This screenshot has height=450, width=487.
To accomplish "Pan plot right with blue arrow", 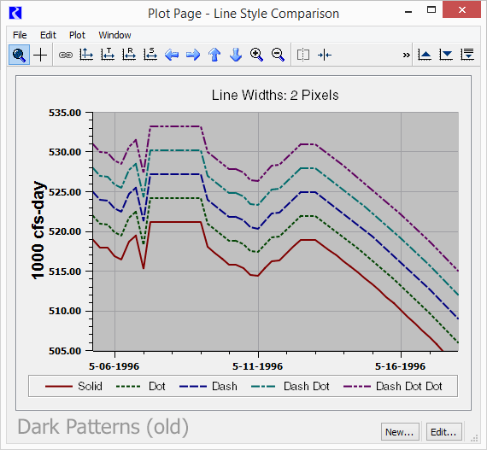I will click(x=193, y=55).
